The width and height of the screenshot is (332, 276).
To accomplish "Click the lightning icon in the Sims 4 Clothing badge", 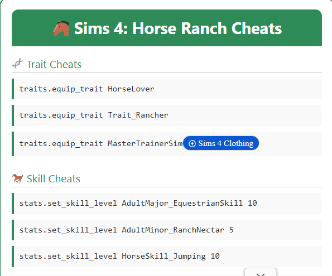I will (192, 143).
